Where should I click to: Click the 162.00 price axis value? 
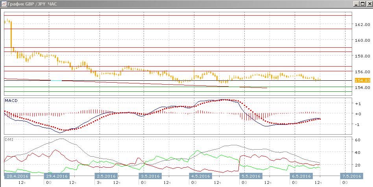point(362,24)
